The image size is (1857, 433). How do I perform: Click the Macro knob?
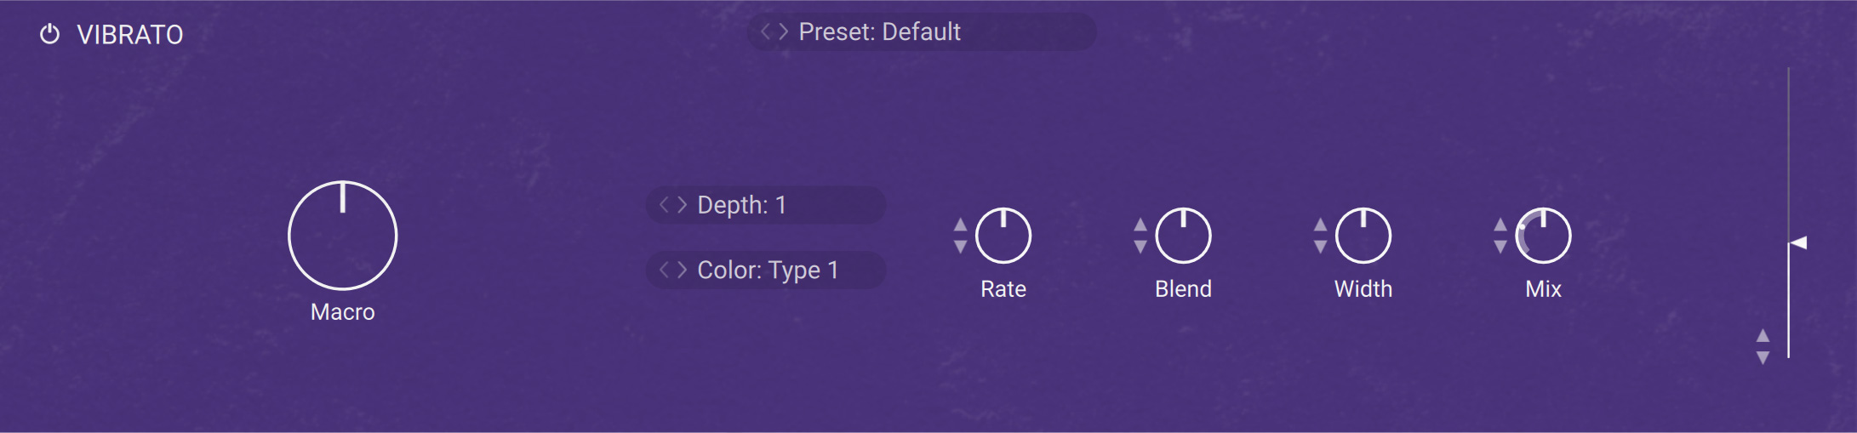click(343, 236)
